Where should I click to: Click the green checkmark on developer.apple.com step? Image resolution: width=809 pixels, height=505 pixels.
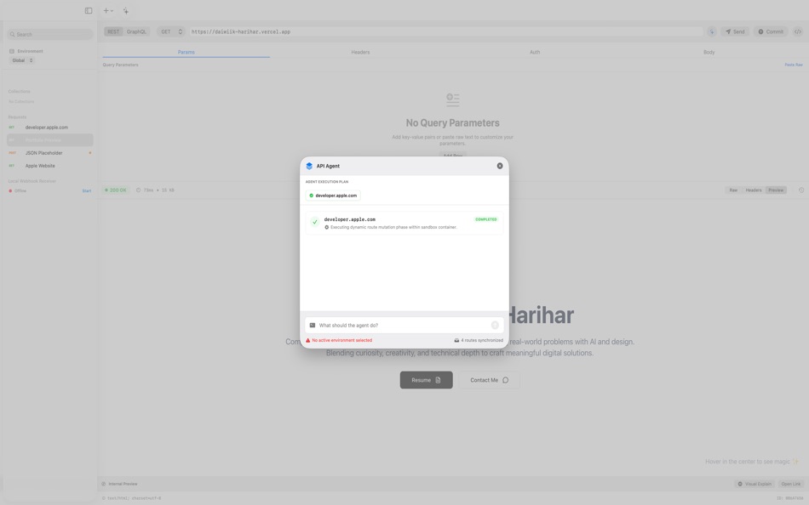(315, 222)
